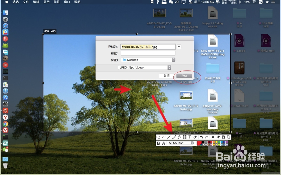Click the floppy disk save icon
281x175 pixels.
coord(223,137)
